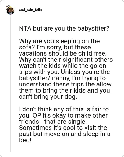Click the text 'Why are you sleeping on the'

tap(59, 41)
